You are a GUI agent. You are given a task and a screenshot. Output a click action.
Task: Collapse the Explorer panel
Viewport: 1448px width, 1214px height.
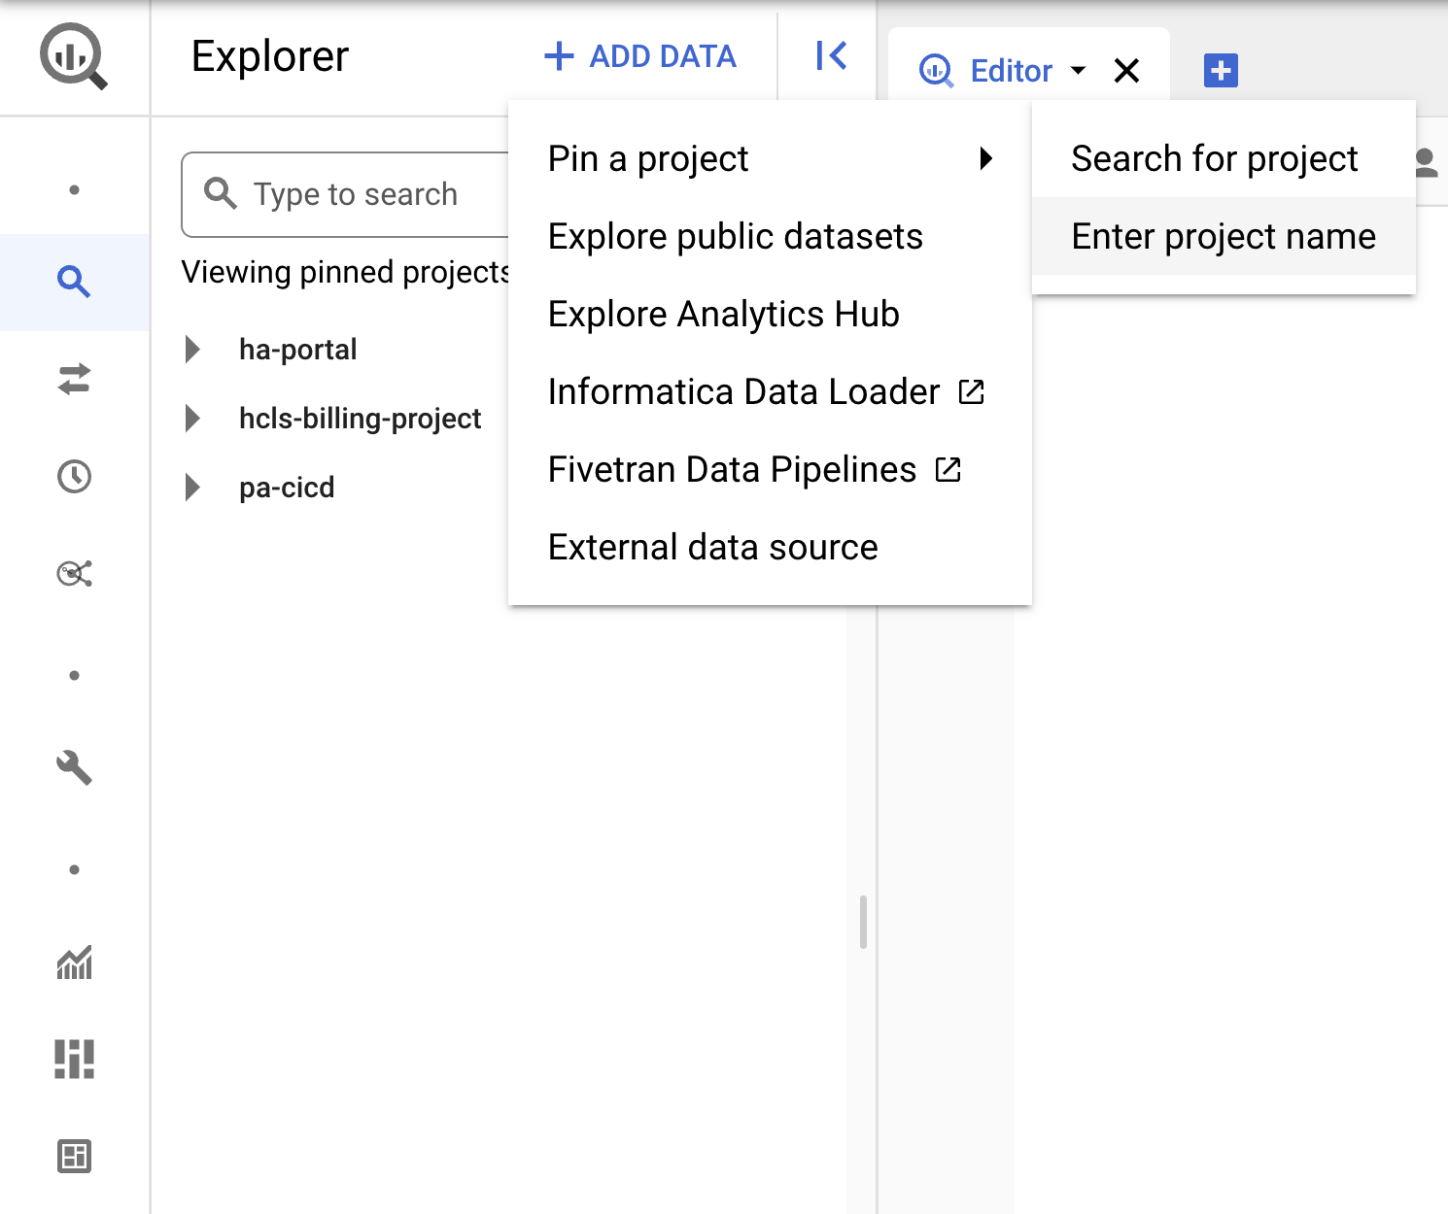[831, 56]
